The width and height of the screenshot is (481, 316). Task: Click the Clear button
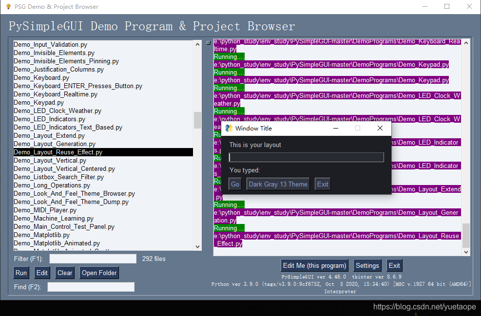click(x=65, y=273)
